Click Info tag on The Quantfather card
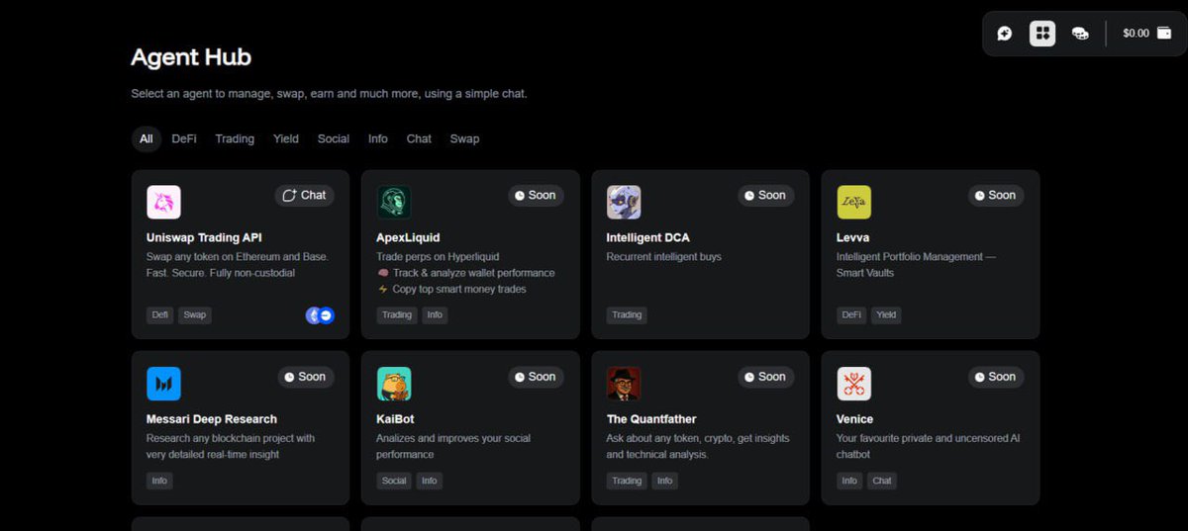The width and height of the screenshot is (1188, 531). [x=665, y=481]
